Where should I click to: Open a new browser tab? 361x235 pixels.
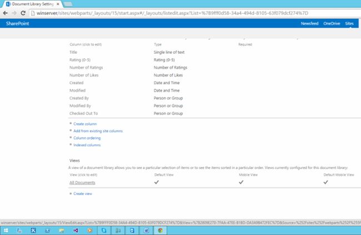click(67, 4)
